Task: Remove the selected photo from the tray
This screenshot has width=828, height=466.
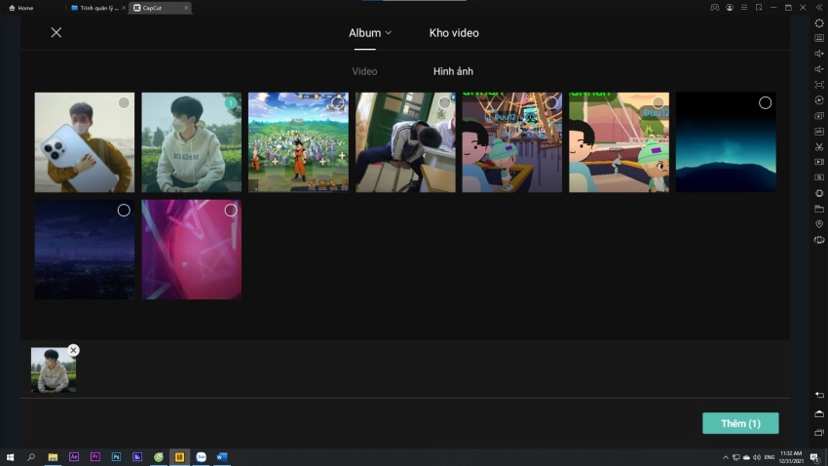Action: [74, 350]
